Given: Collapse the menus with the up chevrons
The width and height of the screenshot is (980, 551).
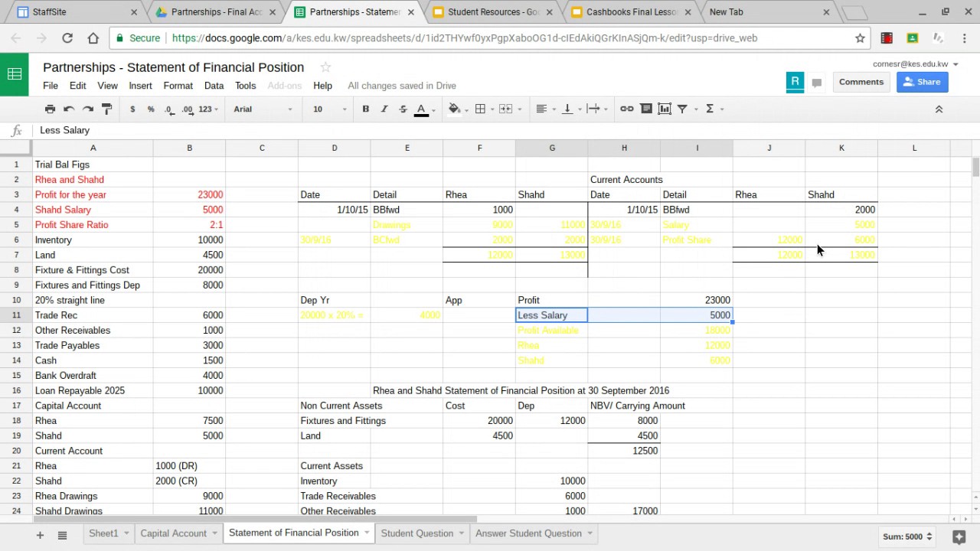Looking at the screenshot, I should (x=939, y=109).
